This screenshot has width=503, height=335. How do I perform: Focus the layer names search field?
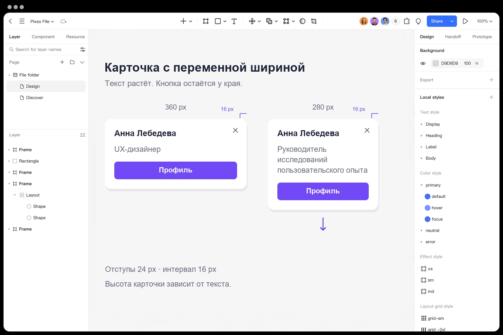click(x=43, y=49)
